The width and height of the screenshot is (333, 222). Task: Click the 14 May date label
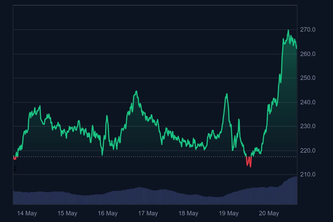coord(27,213)
